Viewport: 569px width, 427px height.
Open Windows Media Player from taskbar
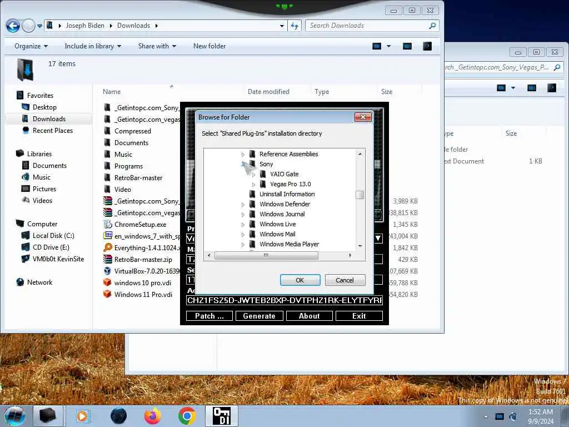pos(82,416)
